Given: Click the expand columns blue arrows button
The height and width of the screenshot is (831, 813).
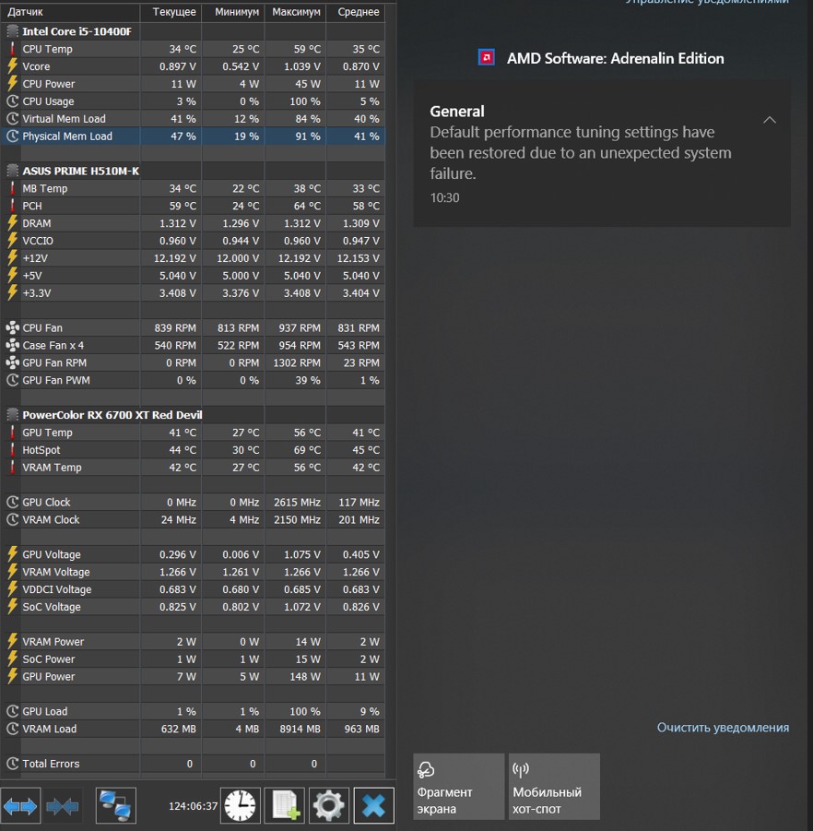Looking at the screenshot, I should (x=20, y=806).
